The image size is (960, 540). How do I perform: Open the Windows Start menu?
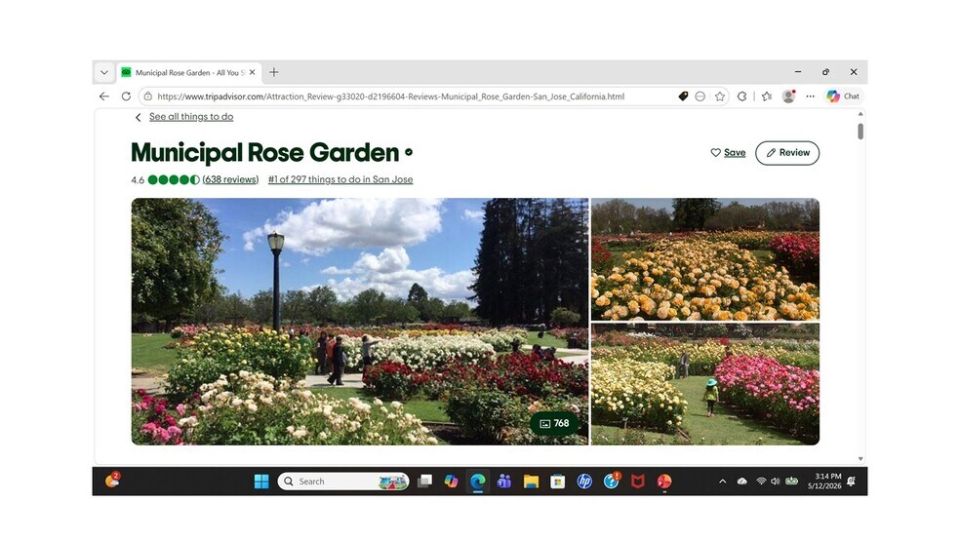261,482
